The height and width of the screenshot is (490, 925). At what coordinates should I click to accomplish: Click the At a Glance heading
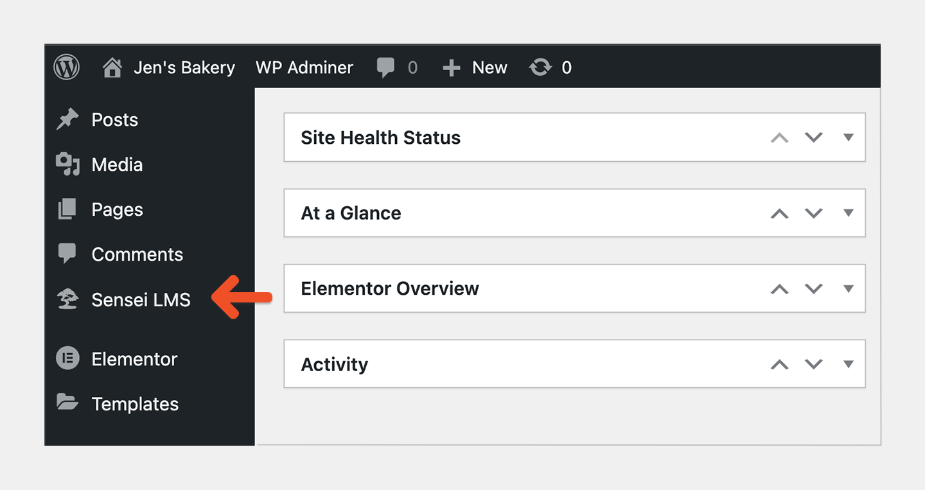[351, 213]
